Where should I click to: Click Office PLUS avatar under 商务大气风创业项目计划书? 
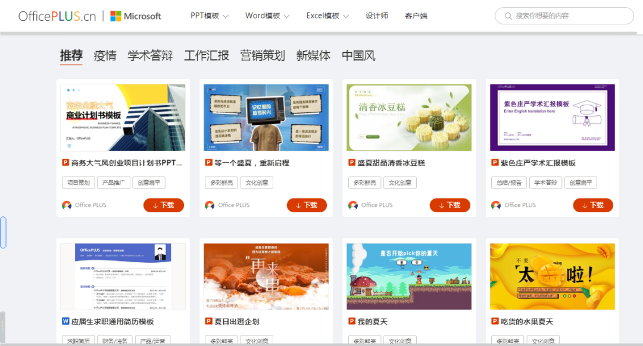67,205
